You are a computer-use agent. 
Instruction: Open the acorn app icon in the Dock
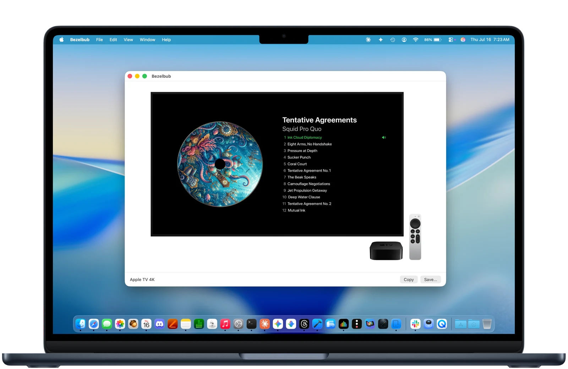click(x=133, y=324)
